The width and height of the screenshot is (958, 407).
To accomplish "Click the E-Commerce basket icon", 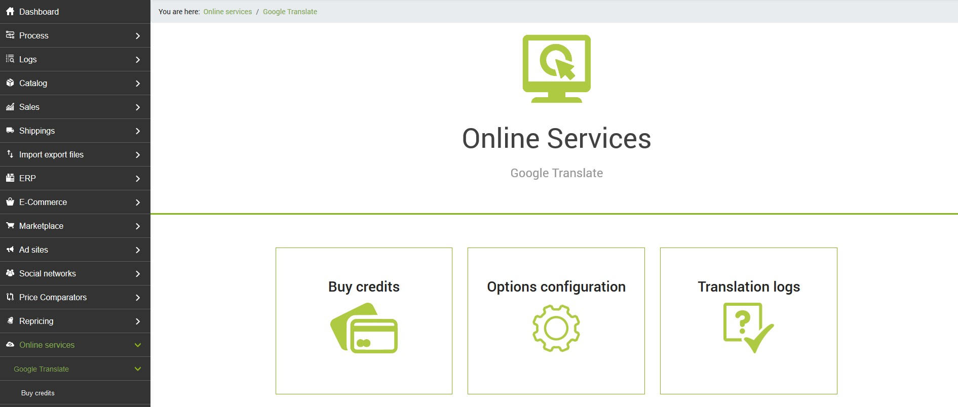I will (x=10, y=201).
